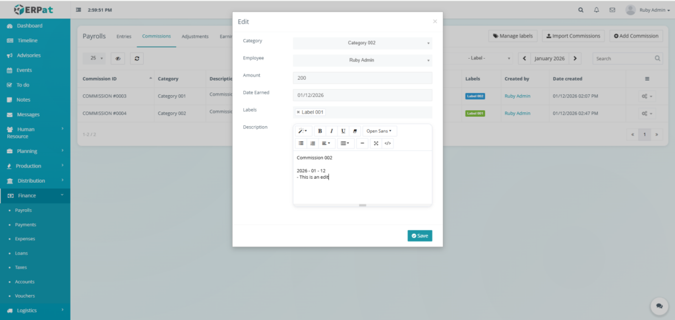Insert a horizontal rule line

pos(362,143)
